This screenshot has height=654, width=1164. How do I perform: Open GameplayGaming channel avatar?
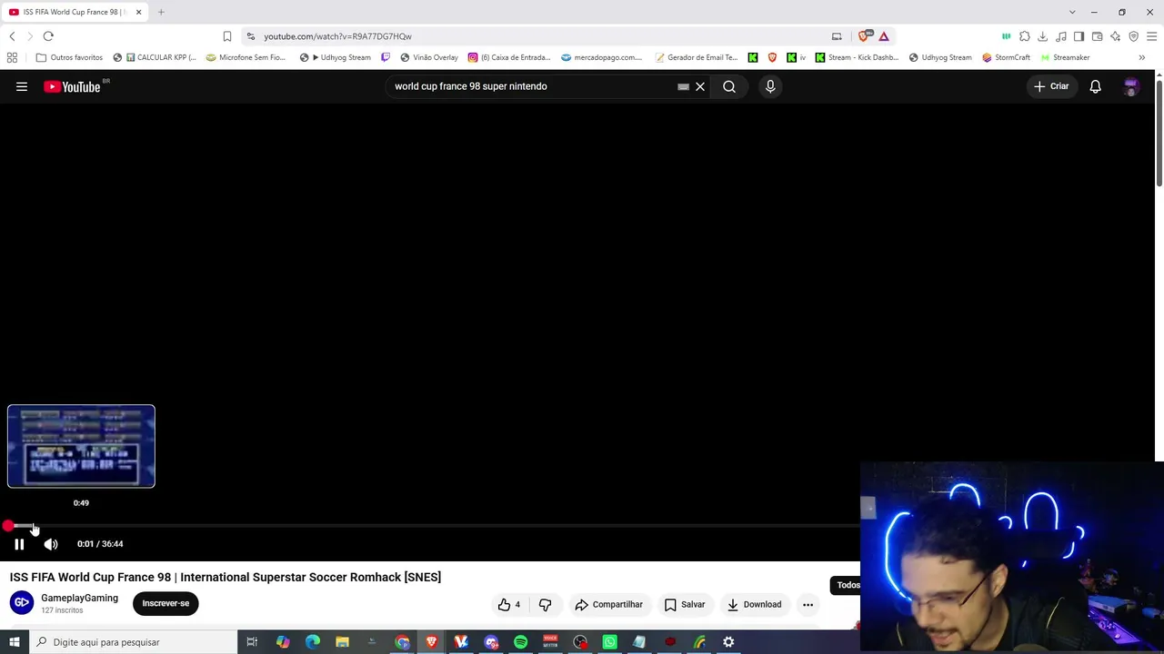(22, 602)
